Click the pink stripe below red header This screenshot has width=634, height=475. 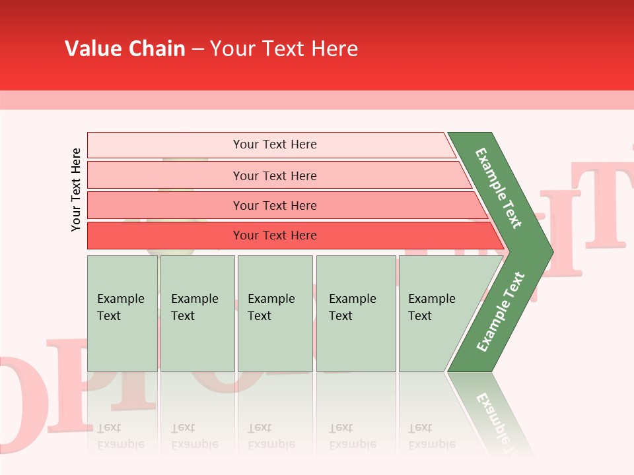coord(317,100)
